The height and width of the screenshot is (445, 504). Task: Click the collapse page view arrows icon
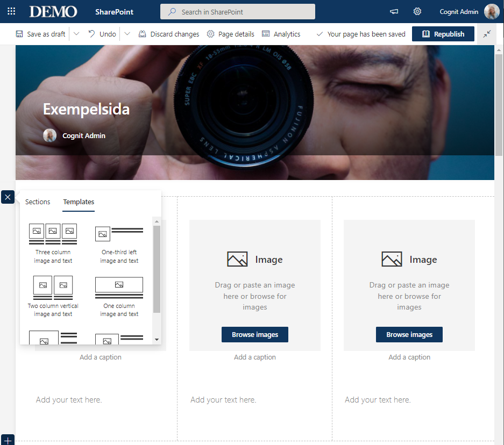pyautogui.click(x=487, y=34)
